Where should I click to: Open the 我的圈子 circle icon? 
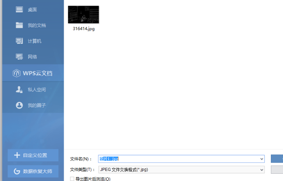[x=19, y=105]
